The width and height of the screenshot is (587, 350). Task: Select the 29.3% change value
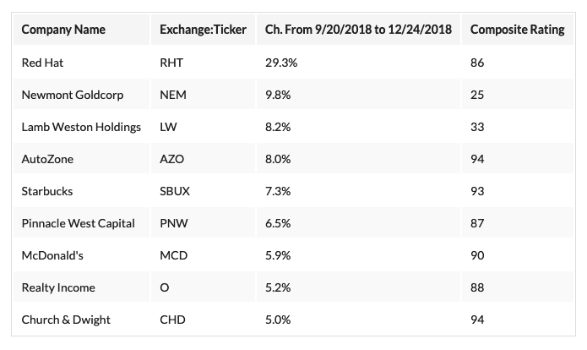click(x=283, y=63)
